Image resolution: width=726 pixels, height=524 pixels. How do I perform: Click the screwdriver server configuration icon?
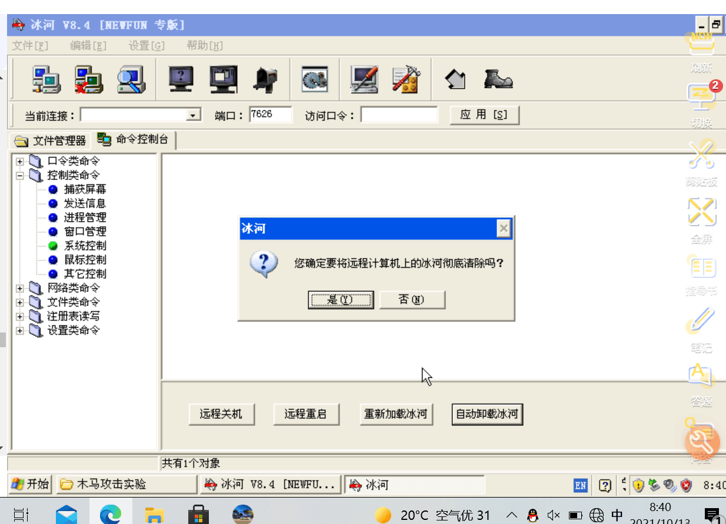(x=364, y=79)
